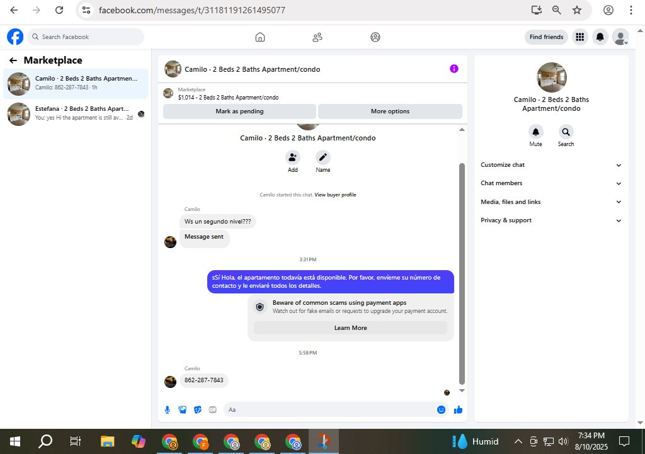645x454 pixels.
Task: Click the 862-287-7843 message bubble
Action: pyautogui.click(x=203, y=380)
